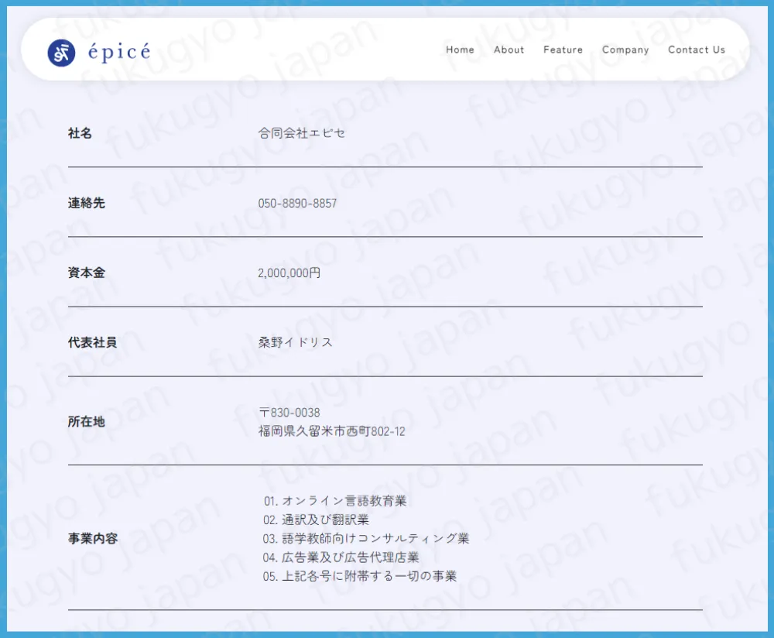
Task: Click the 事業内容 row label
Action: click(x=92, y=538)
